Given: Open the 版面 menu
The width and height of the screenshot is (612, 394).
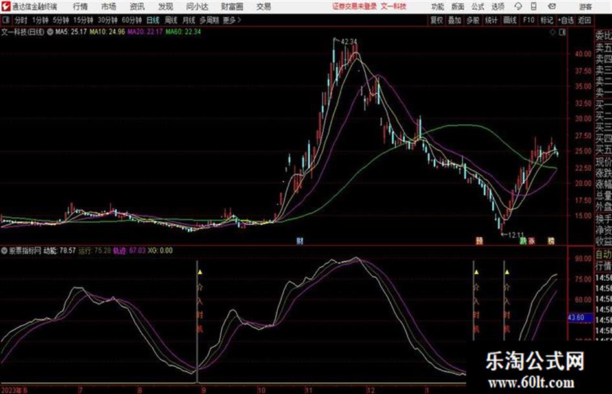Looking at the screenshot, I should point(457,6).
